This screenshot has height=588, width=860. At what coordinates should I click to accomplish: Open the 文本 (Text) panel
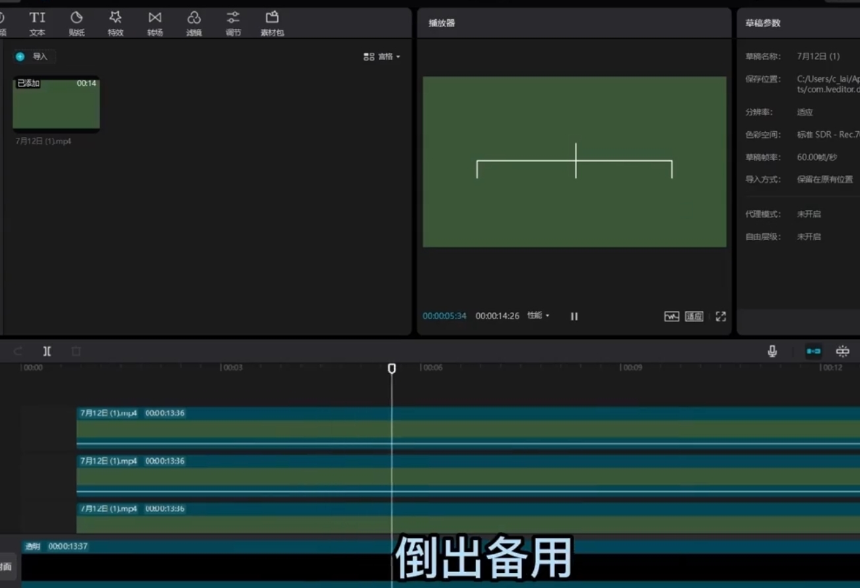(37, 24)
